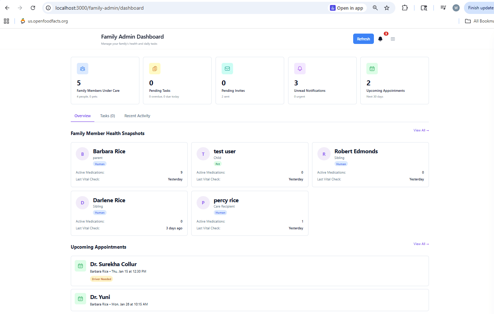Click the Open Food Facts favicon in bookmarks bar
494x314 pixels.
[x=23, y=21]
